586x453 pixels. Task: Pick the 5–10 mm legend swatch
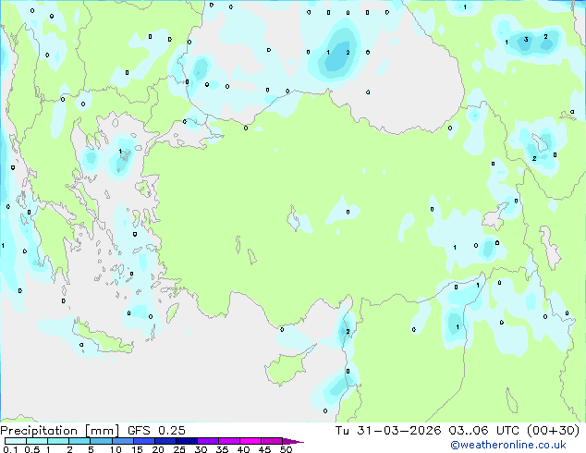(x=101, y=441)
